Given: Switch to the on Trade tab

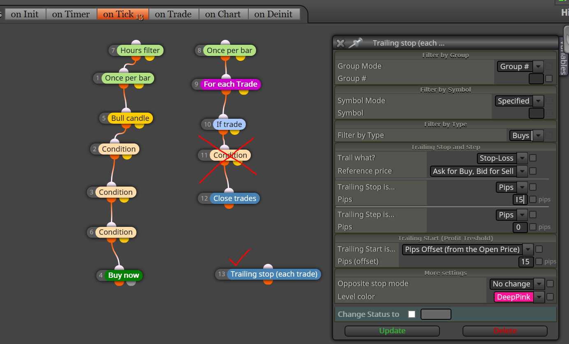Looking at the screenshot, I should tap(173, 14).
